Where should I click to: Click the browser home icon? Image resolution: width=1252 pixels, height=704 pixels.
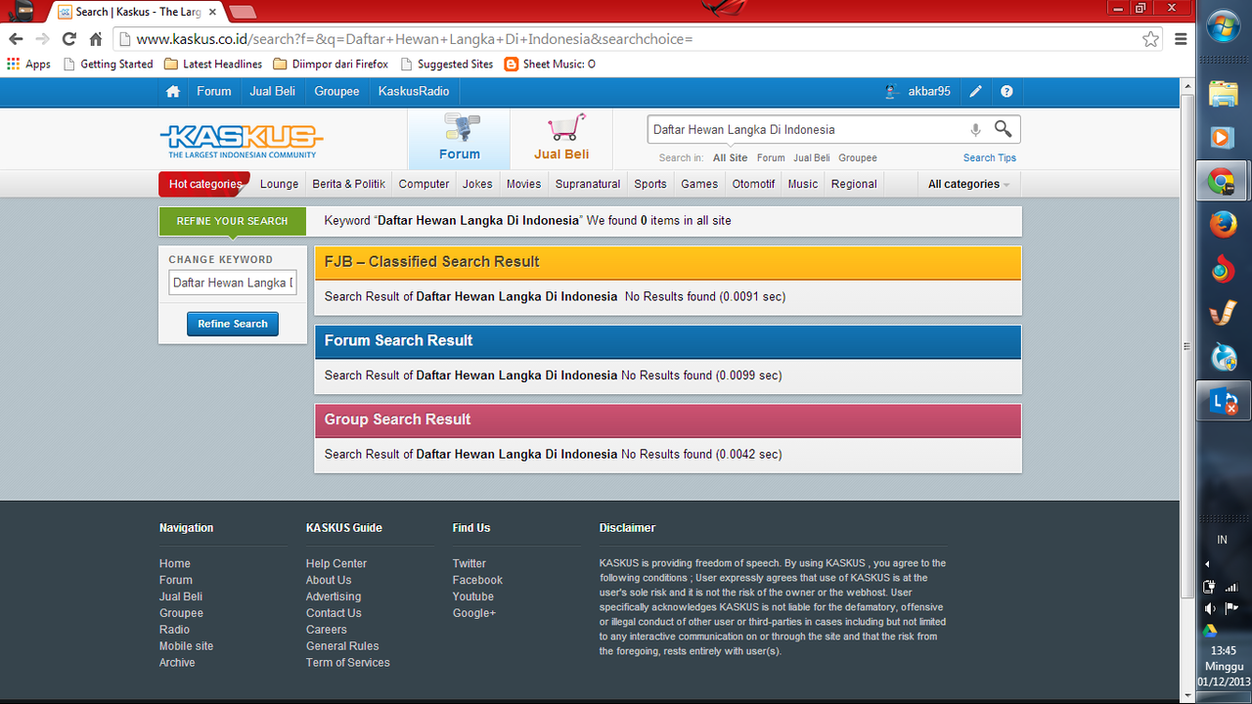(x=96, y=39)
